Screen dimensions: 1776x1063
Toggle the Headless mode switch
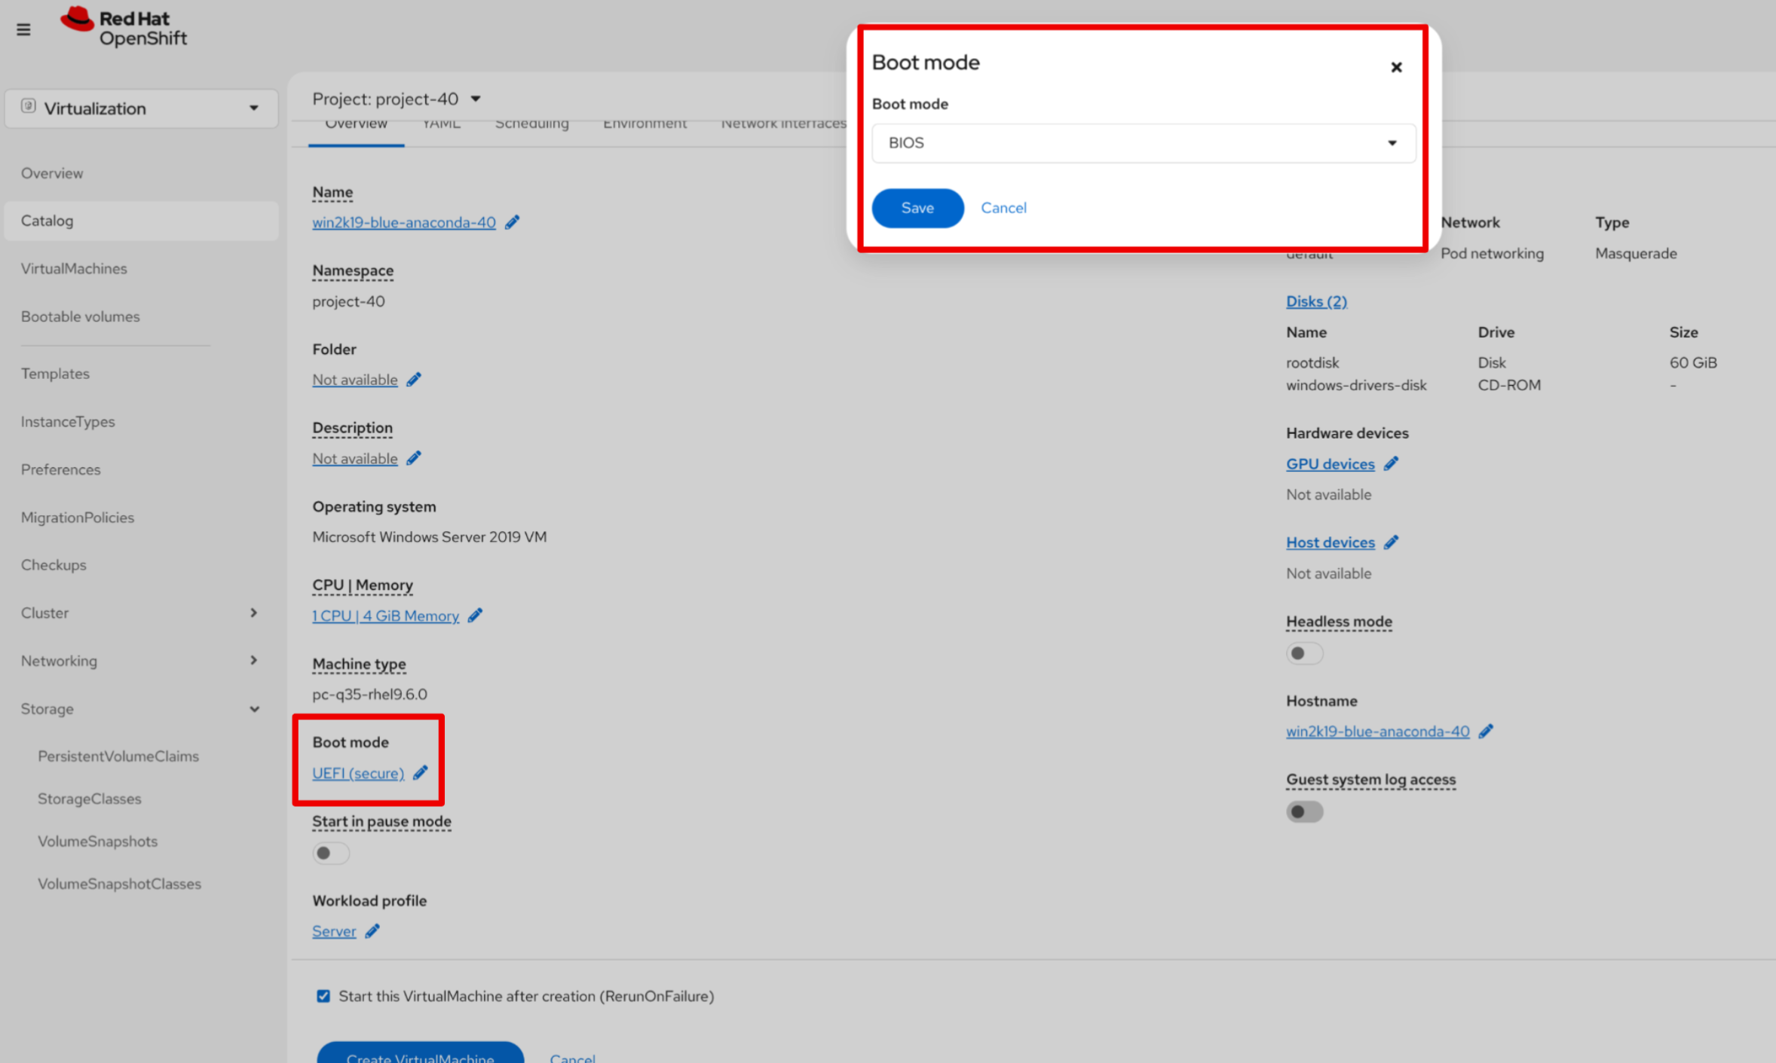(1304, 653)
